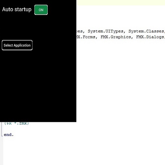Place cursor on System.Classes in uses clause
165x165 pixels.
tap(146, 31)
